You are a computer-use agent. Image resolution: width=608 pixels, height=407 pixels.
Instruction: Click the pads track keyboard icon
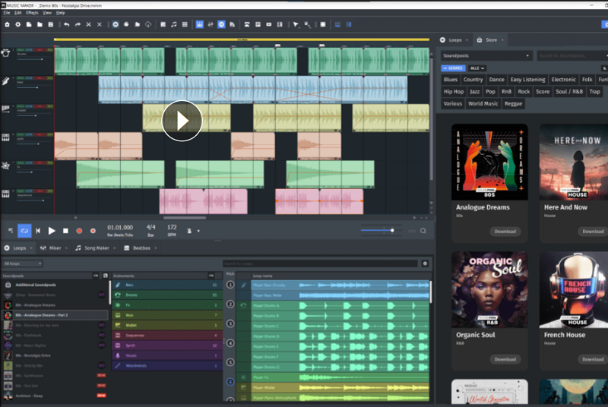click(5, 137)
